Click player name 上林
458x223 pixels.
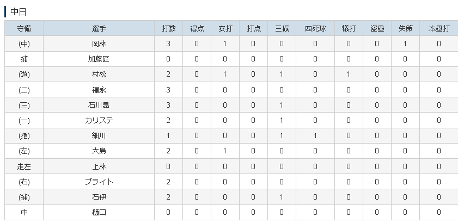tap(99, 166)
